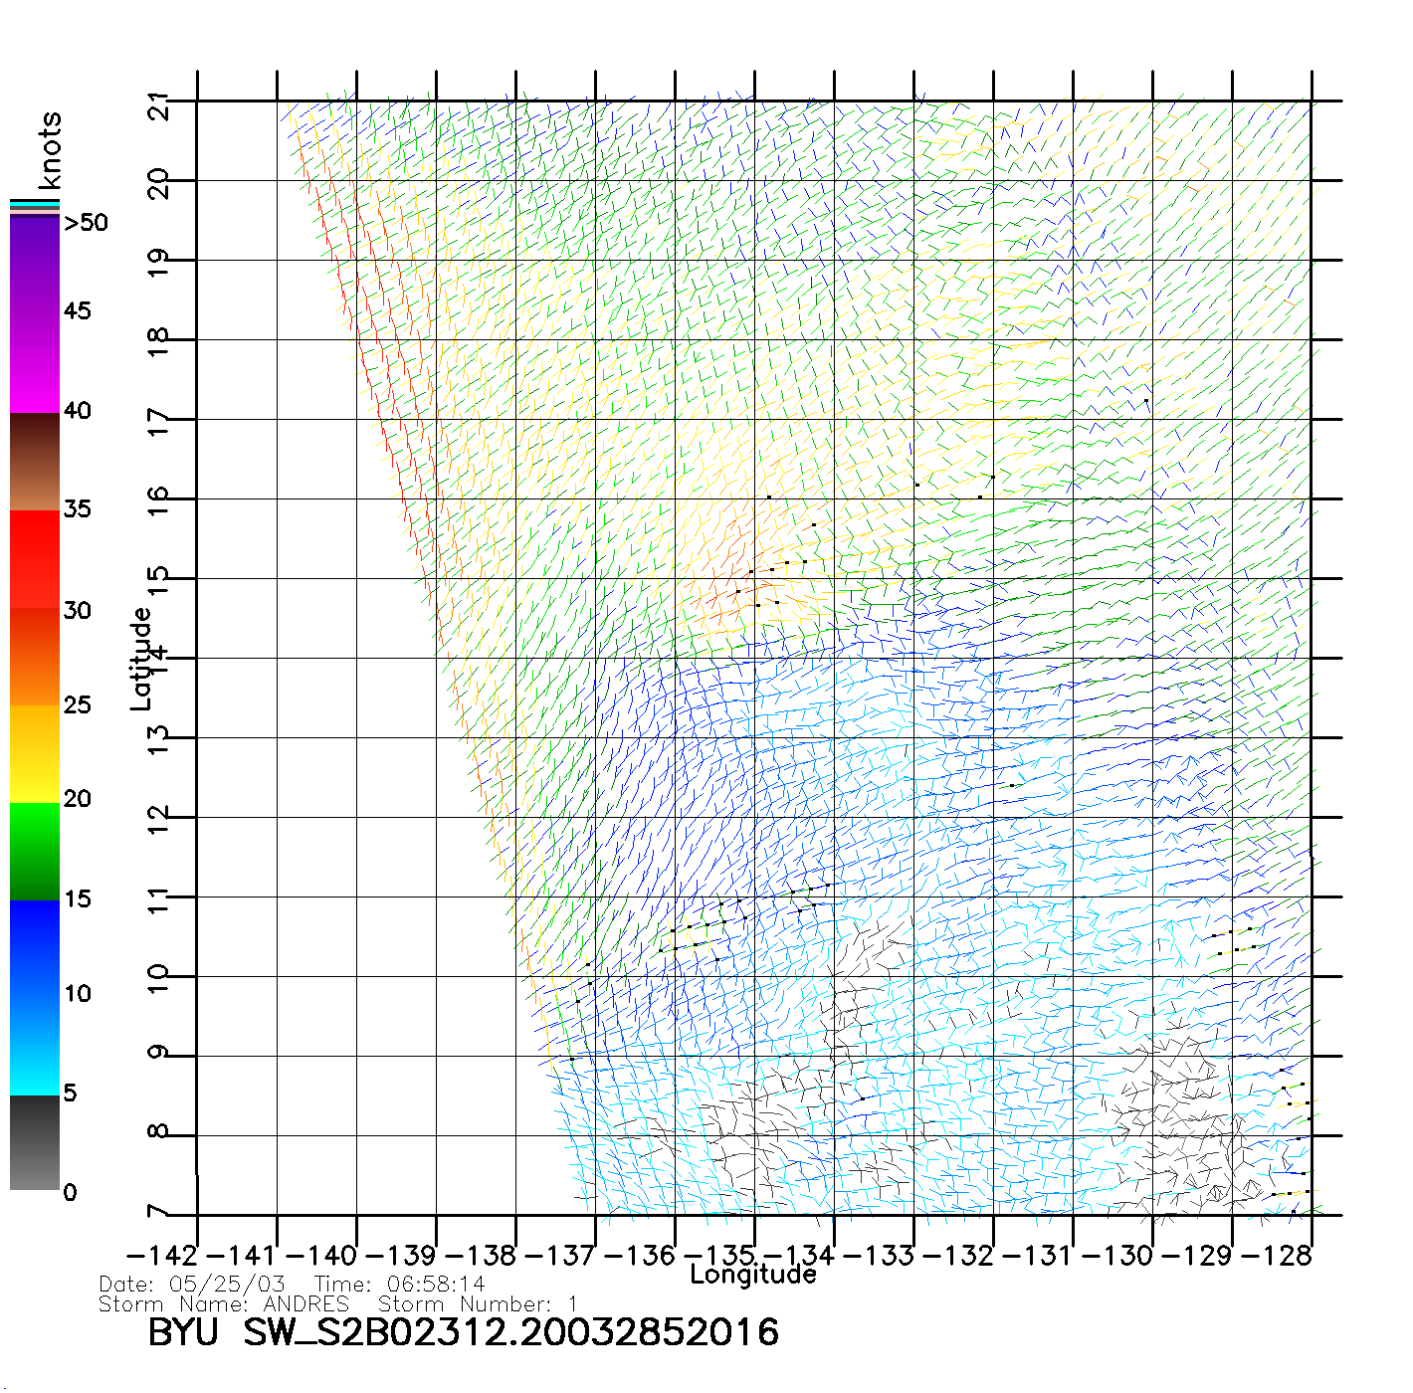Pick the red 30–35 knots legend segment

pyautogui.click(x=35, y=559)
